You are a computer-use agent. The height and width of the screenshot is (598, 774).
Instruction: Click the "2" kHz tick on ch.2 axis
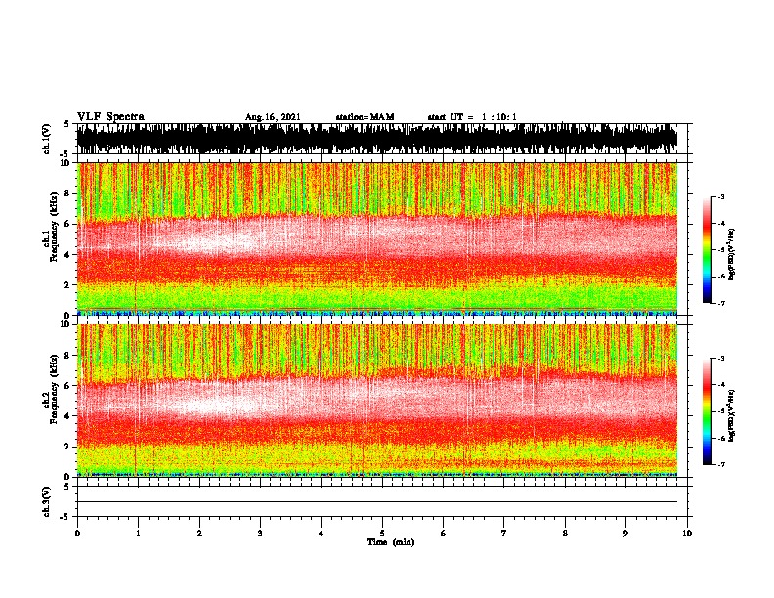click(x=68, y=447)
